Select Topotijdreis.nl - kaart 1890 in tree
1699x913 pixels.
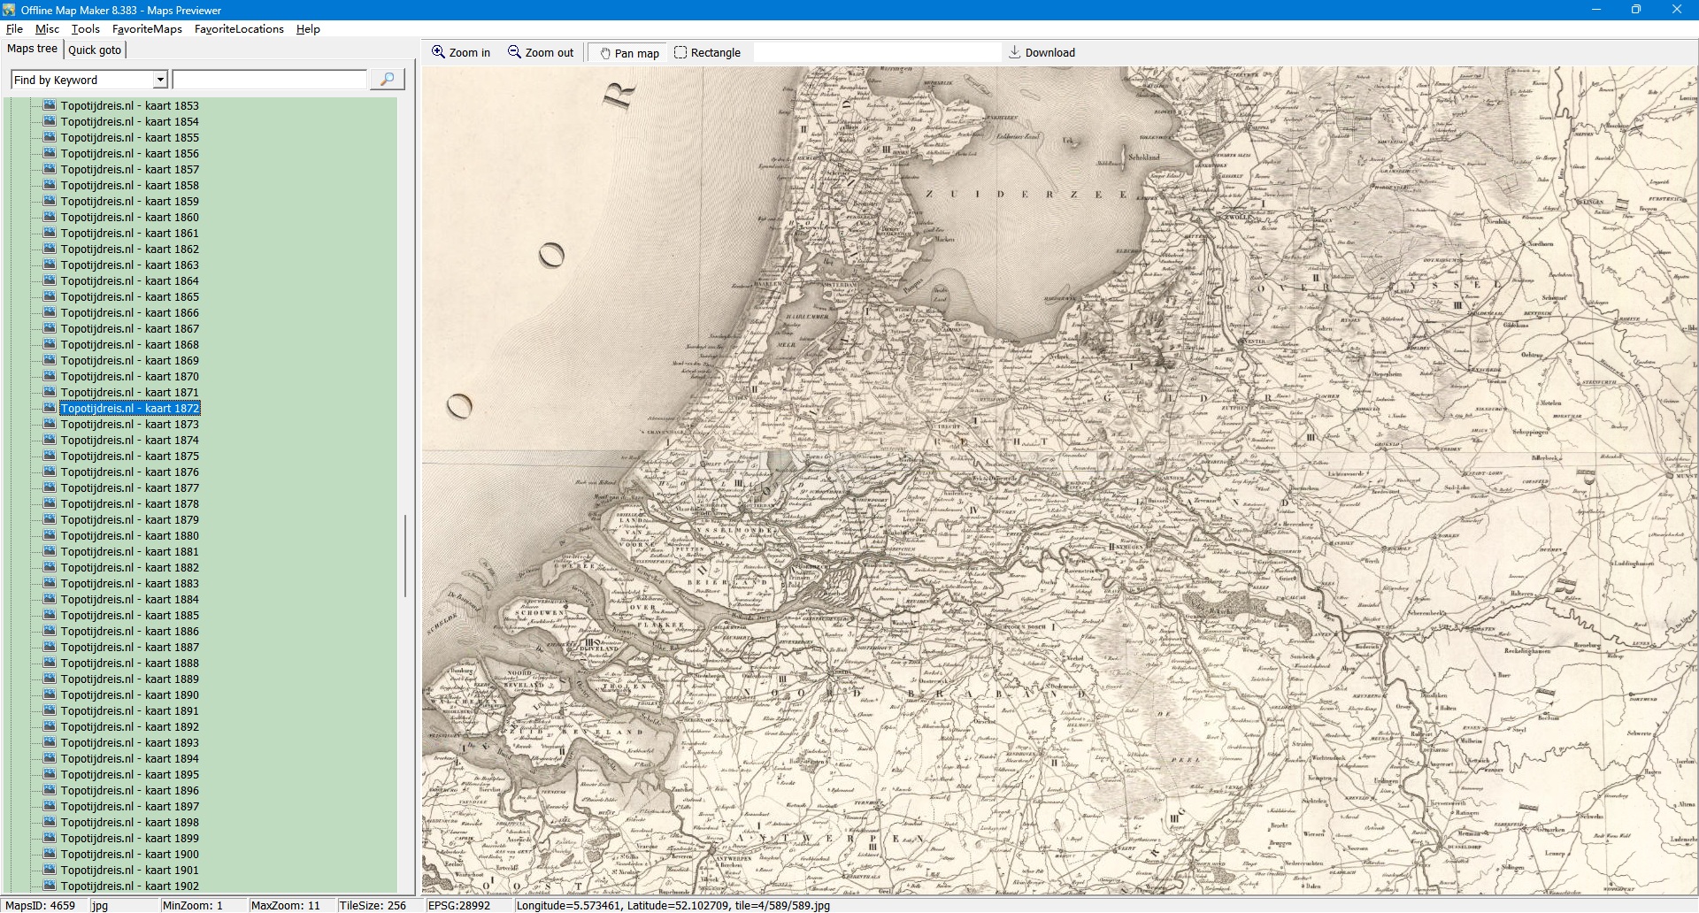[129, 695]
